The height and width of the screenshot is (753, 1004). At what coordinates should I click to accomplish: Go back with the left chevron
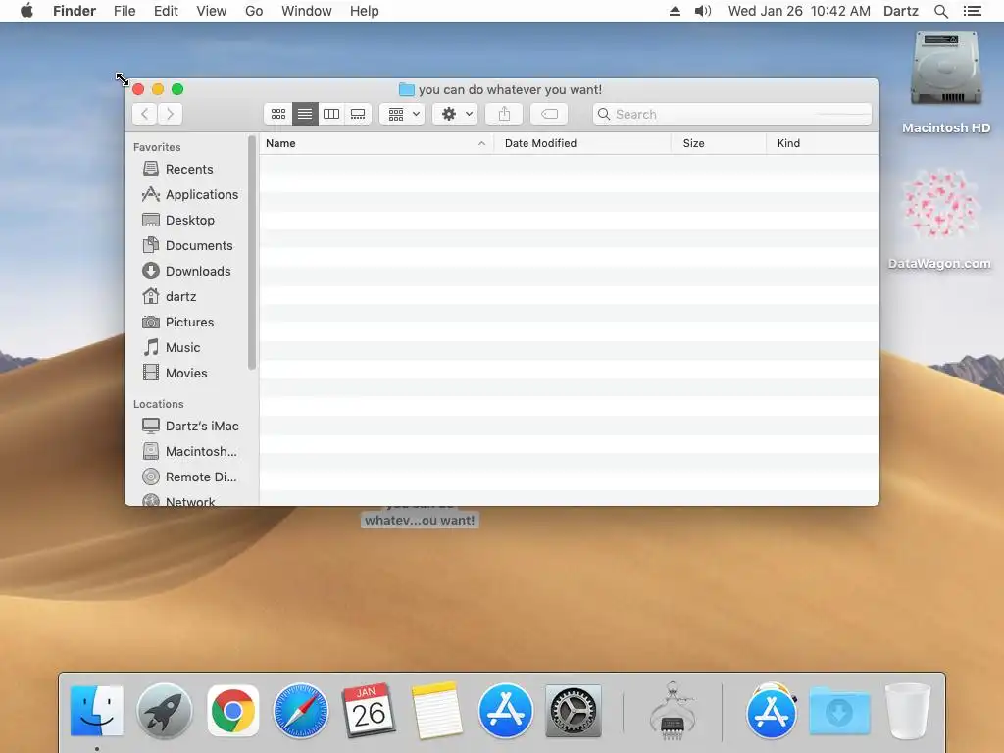point(145,114)
